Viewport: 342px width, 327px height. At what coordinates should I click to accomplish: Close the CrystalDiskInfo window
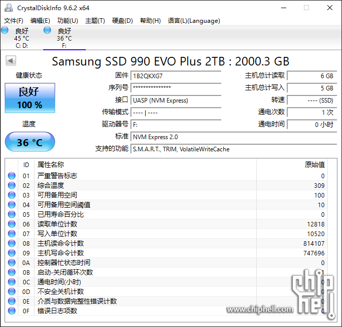click(330, 8)
